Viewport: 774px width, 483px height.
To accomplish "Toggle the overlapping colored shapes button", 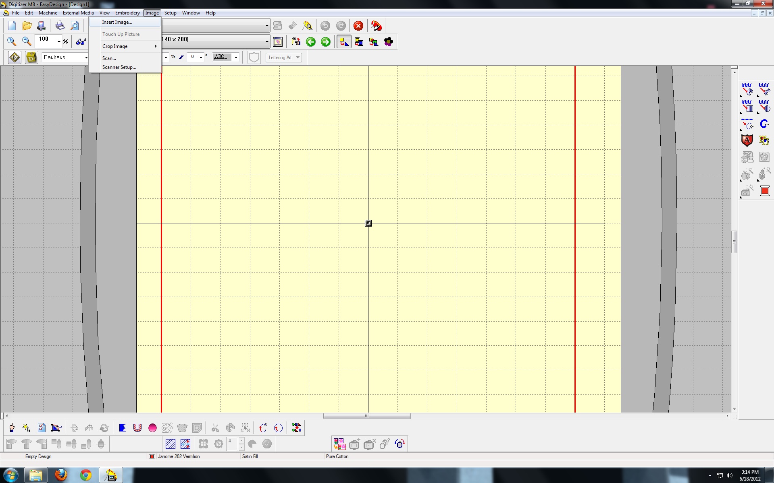I will [374, 42].
